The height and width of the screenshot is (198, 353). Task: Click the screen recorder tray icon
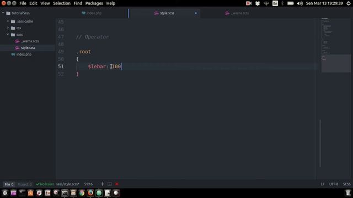click(249, 3)
